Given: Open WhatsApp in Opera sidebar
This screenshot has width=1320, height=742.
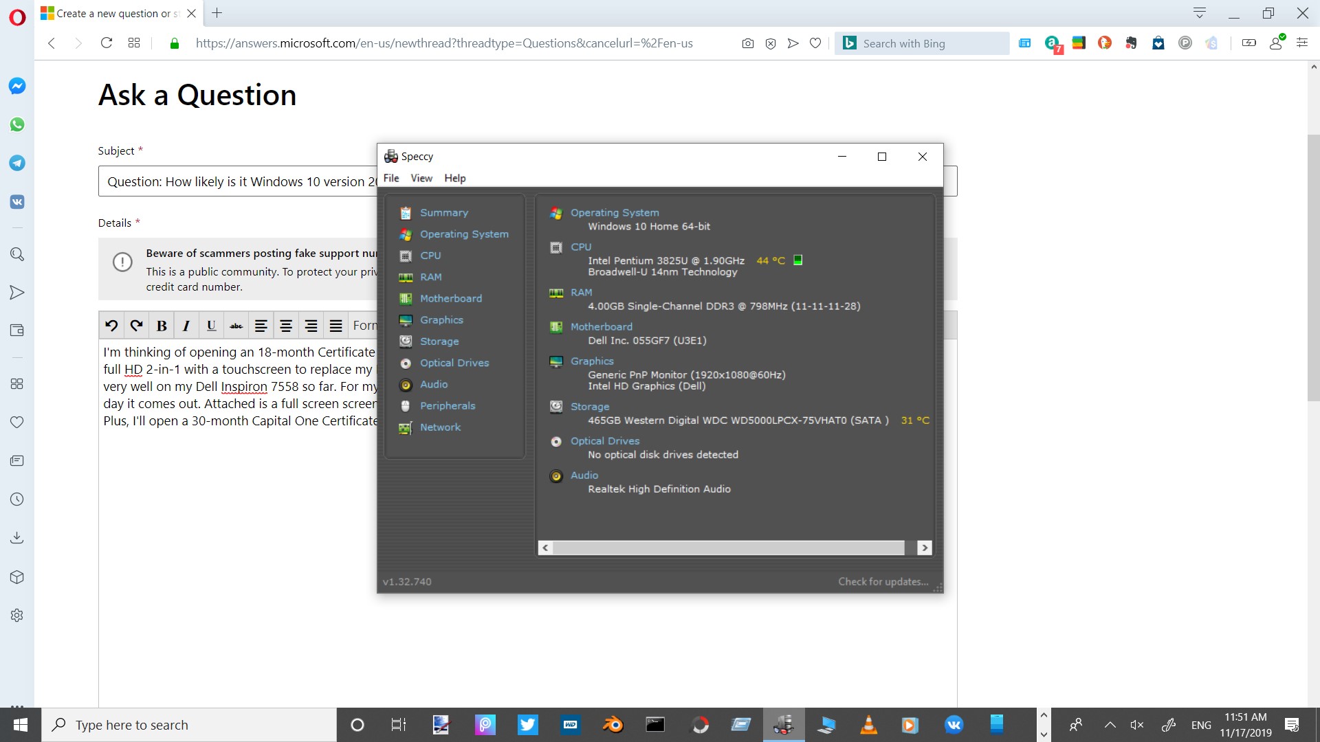Looking at the screenshot, I should pos(17,124).
